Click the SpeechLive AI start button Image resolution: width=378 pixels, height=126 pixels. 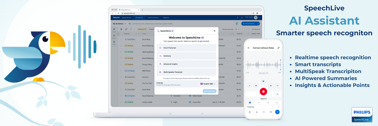(x=209, y=91)
